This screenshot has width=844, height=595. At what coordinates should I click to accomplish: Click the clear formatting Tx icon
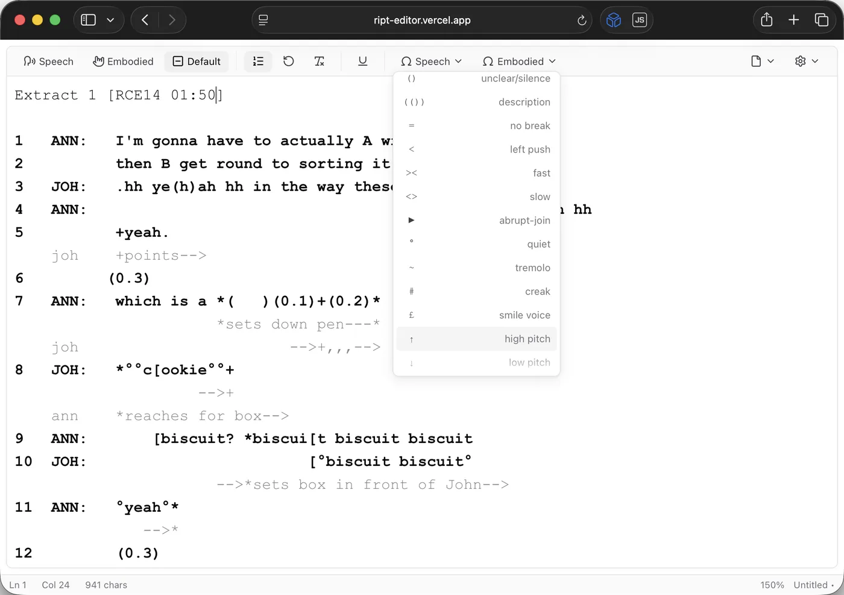320,61
